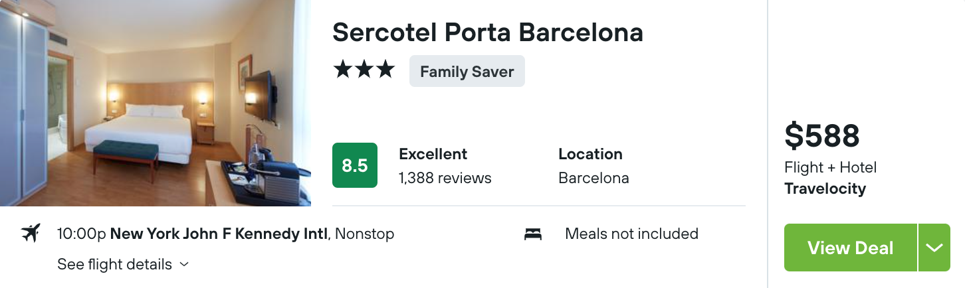Screen dimensions: 965x288
Task: Click the Family Saver tag
Action: coord(467,71)
